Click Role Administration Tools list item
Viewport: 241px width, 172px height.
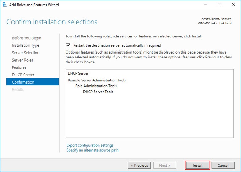(x=96, y=86)
